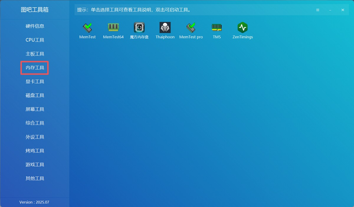Image resolution: width=354 pixels, height=207 pixels.
Task: Switch to the 游戏工具 game tools section
Action: (35, 164)
